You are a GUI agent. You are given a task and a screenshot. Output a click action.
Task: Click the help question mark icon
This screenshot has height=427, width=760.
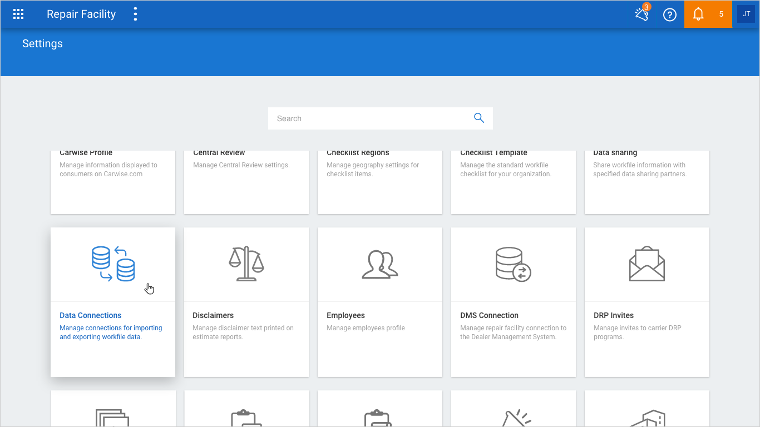670,14
